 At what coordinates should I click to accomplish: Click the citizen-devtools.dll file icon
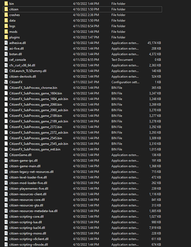(6, 76)
